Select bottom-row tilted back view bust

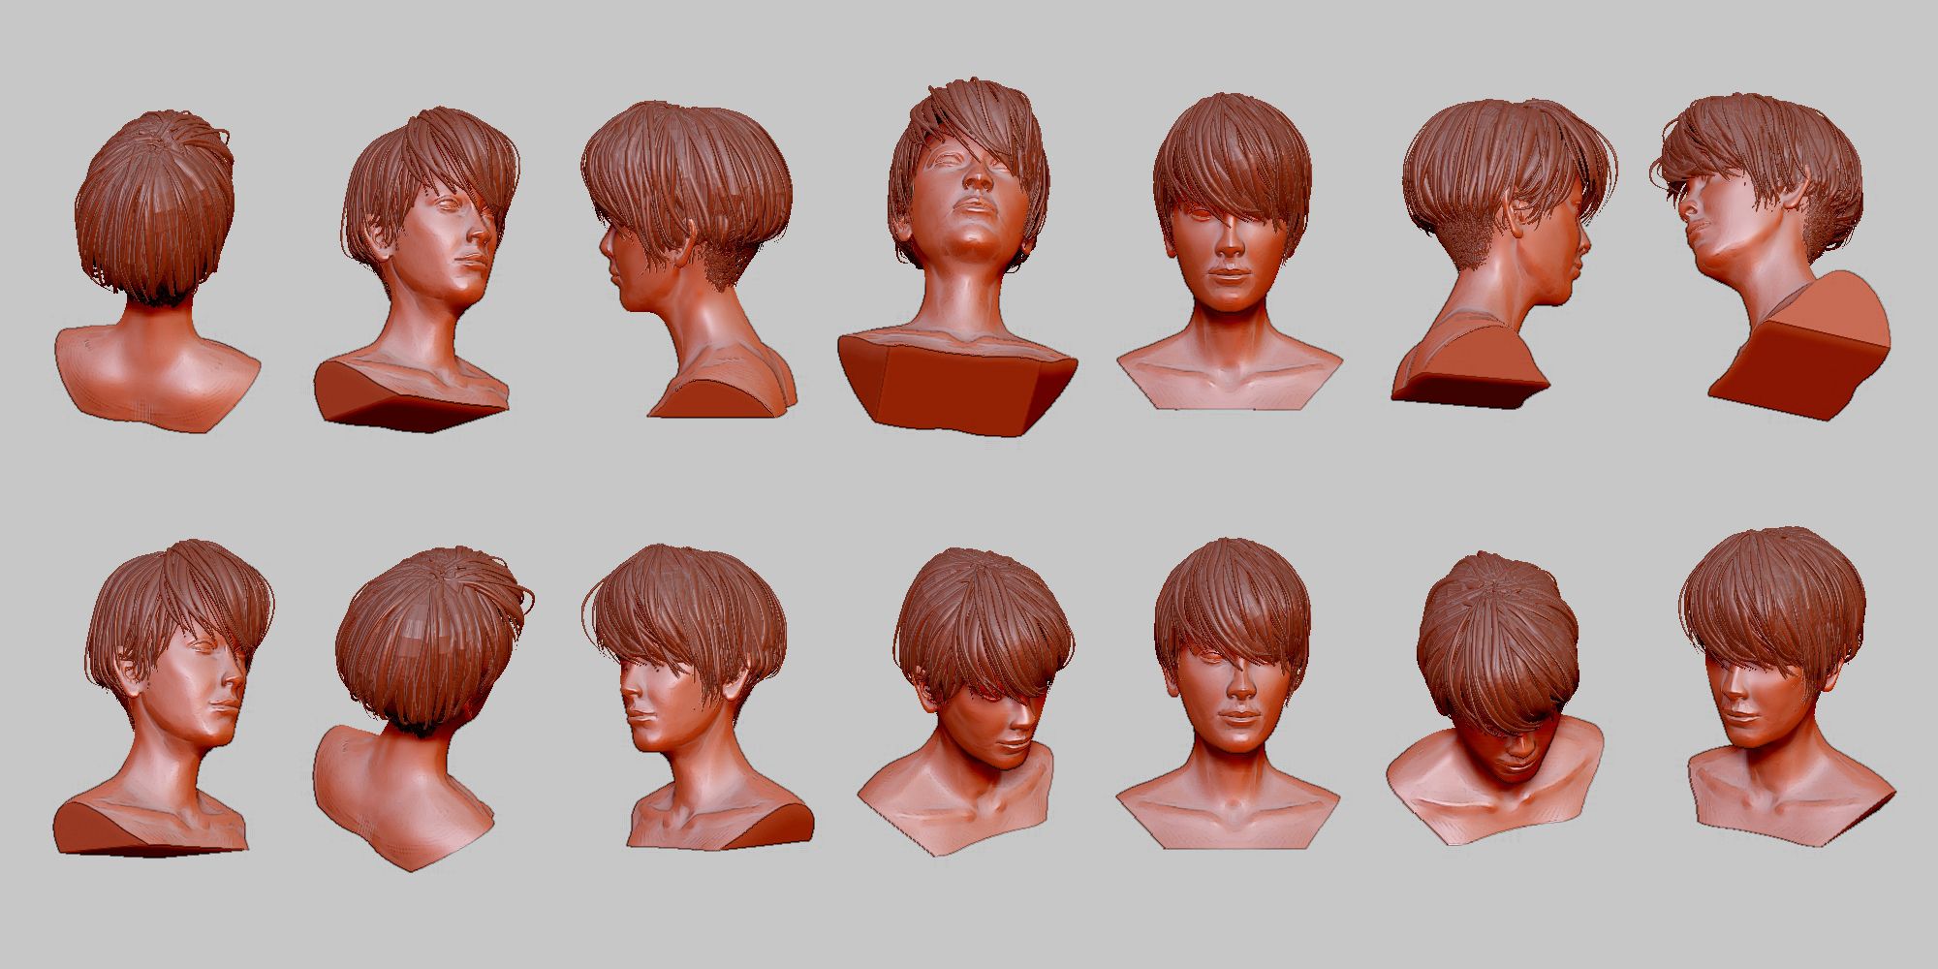coord(422,709)
